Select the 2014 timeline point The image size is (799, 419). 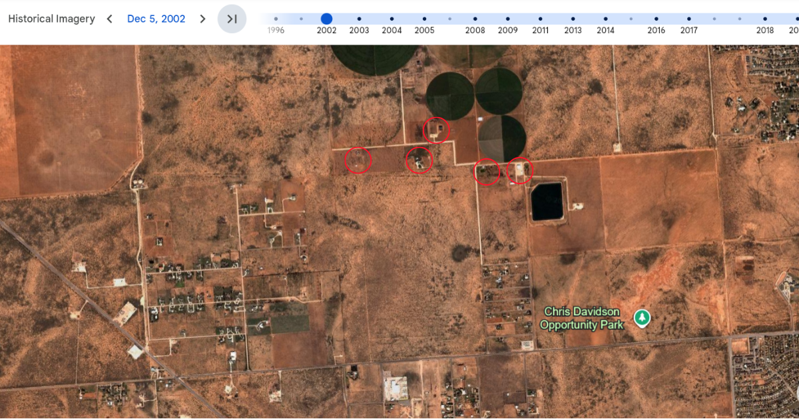pyautogui.click(x=605, y=19)
